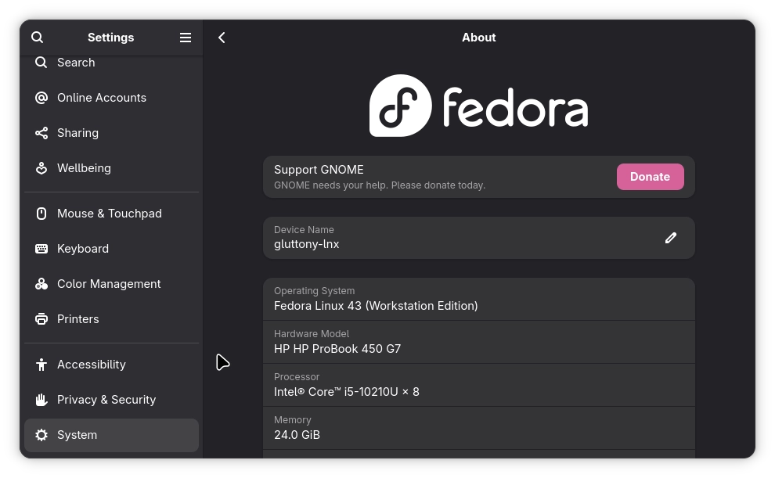Screen dimensions: 775x478
Task: Click the Operating System row
Action: [478, 299]
